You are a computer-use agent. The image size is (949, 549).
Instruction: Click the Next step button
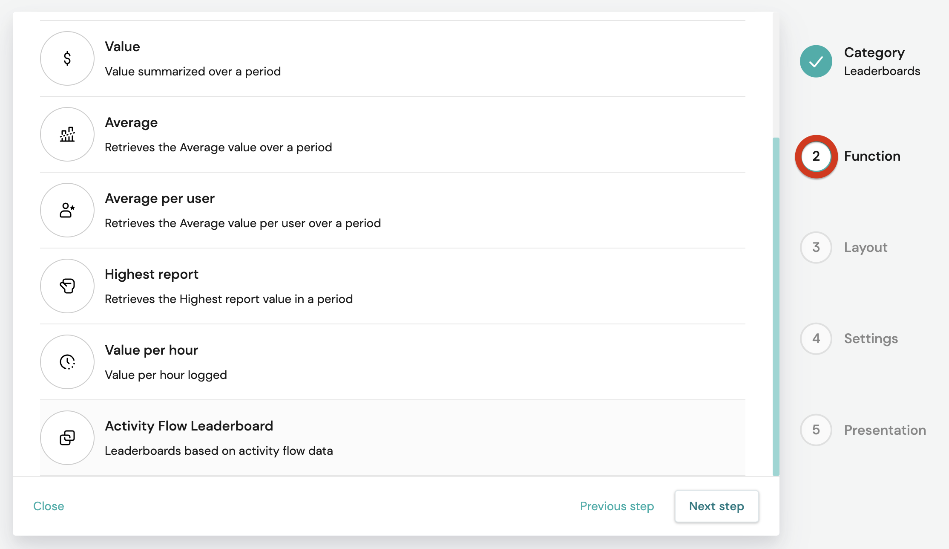pyautogui.click(x=716, y=506)
